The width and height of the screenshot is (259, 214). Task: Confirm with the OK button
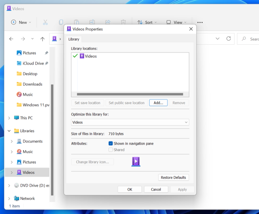tap(129, 190)
